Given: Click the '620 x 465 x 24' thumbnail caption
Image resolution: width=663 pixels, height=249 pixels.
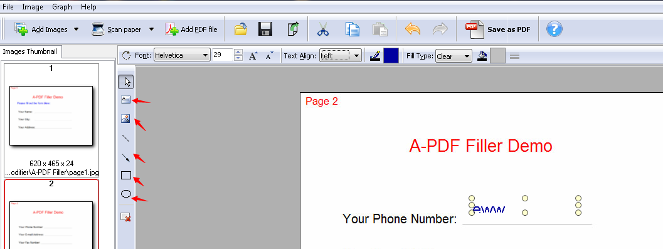Looking at the screenshot, I should point(51,163).
